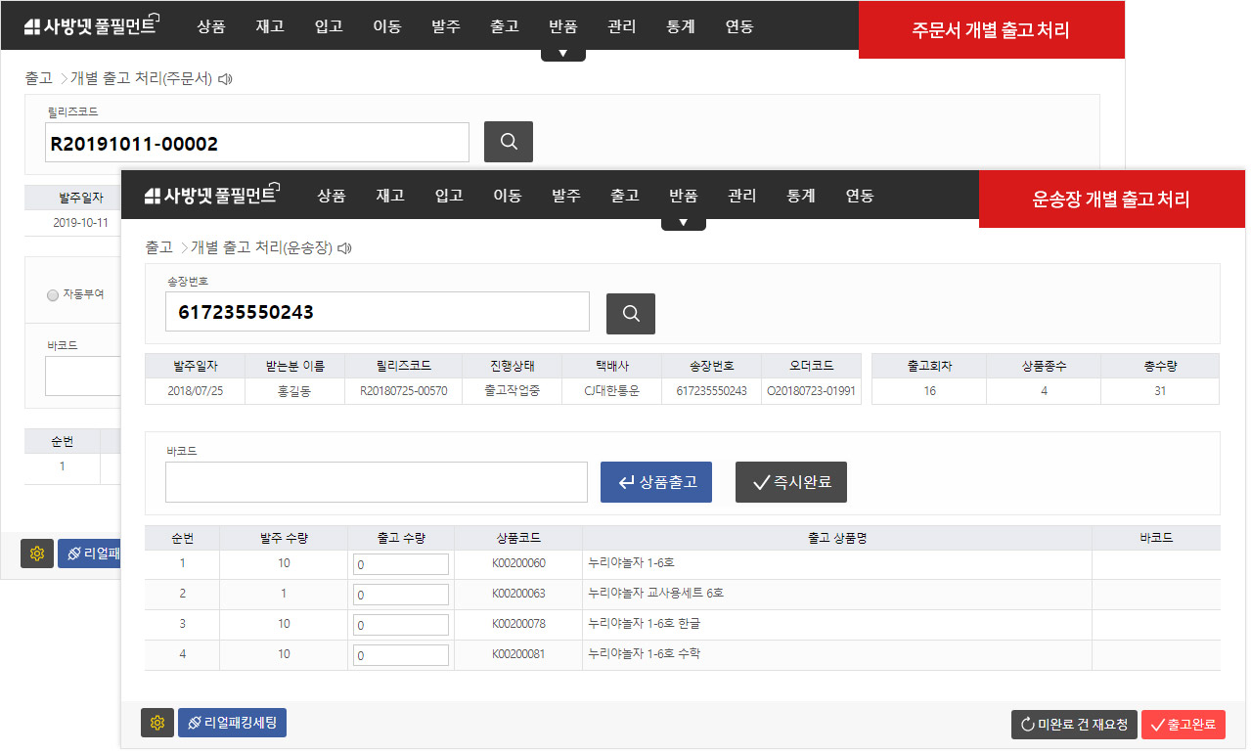The width and height of the screenshot is (1251, 753).
Task: Open the gear settings in the front window
Action: (156, 724)
